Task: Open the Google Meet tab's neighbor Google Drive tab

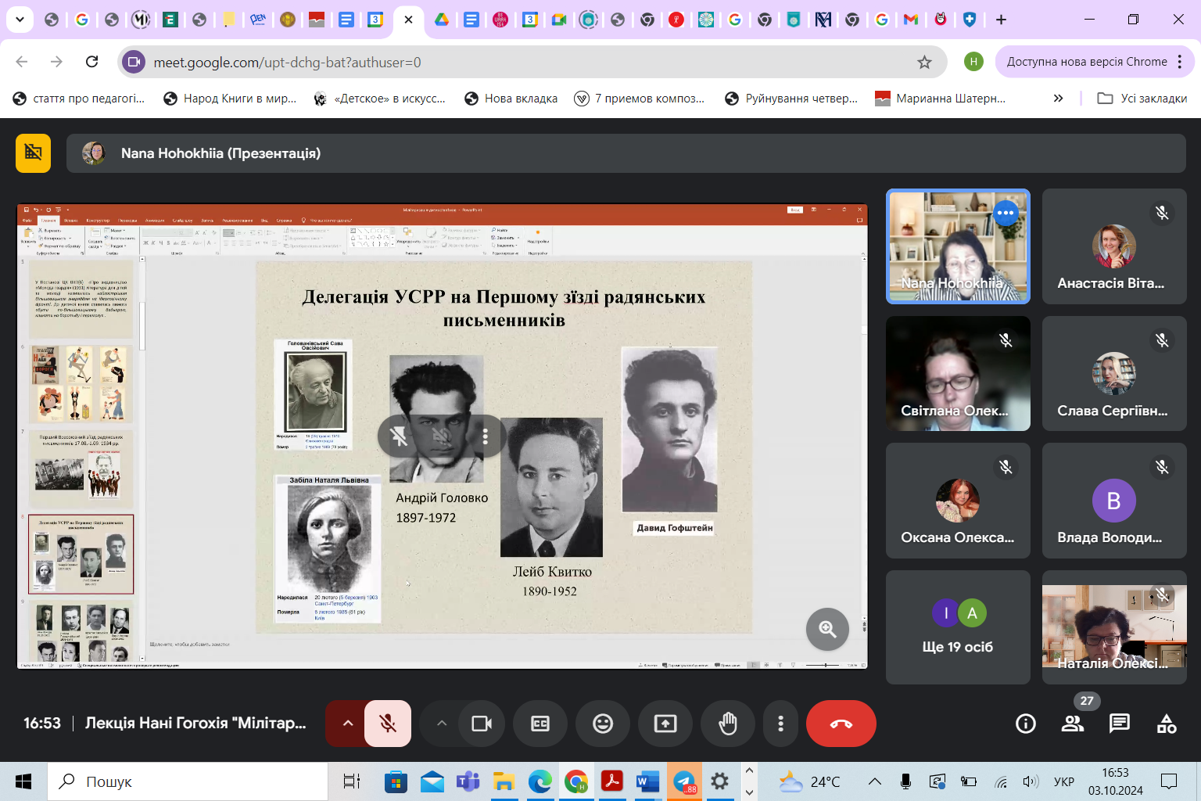Action: 442,20
